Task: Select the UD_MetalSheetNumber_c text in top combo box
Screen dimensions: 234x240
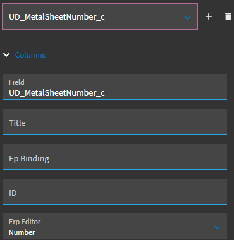Action: tap(57, 17)
